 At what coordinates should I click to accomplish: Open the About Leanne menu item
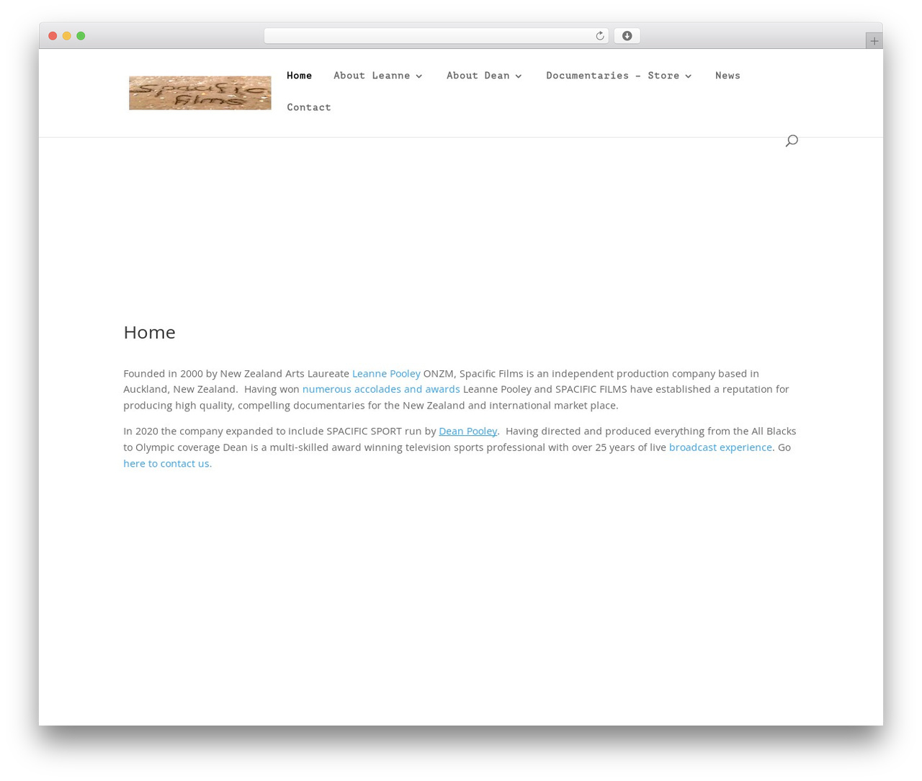(372, 76)
